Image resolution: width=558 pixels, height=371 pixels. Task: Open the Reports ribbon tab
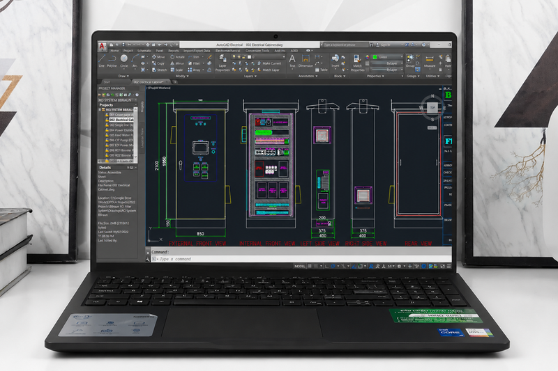pos(174,51)
